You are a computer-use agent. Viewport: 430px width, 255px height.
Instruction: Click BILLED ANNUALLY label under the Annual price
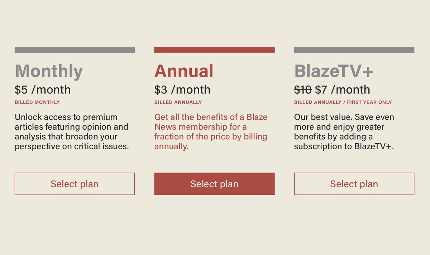178,102
